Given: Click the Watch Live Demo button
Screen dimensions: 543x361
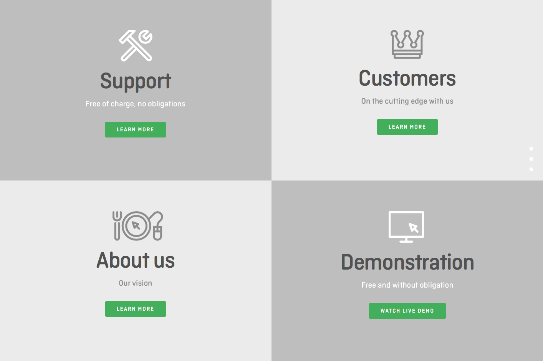Looking at the screenshot, I should tap(407, 311).
